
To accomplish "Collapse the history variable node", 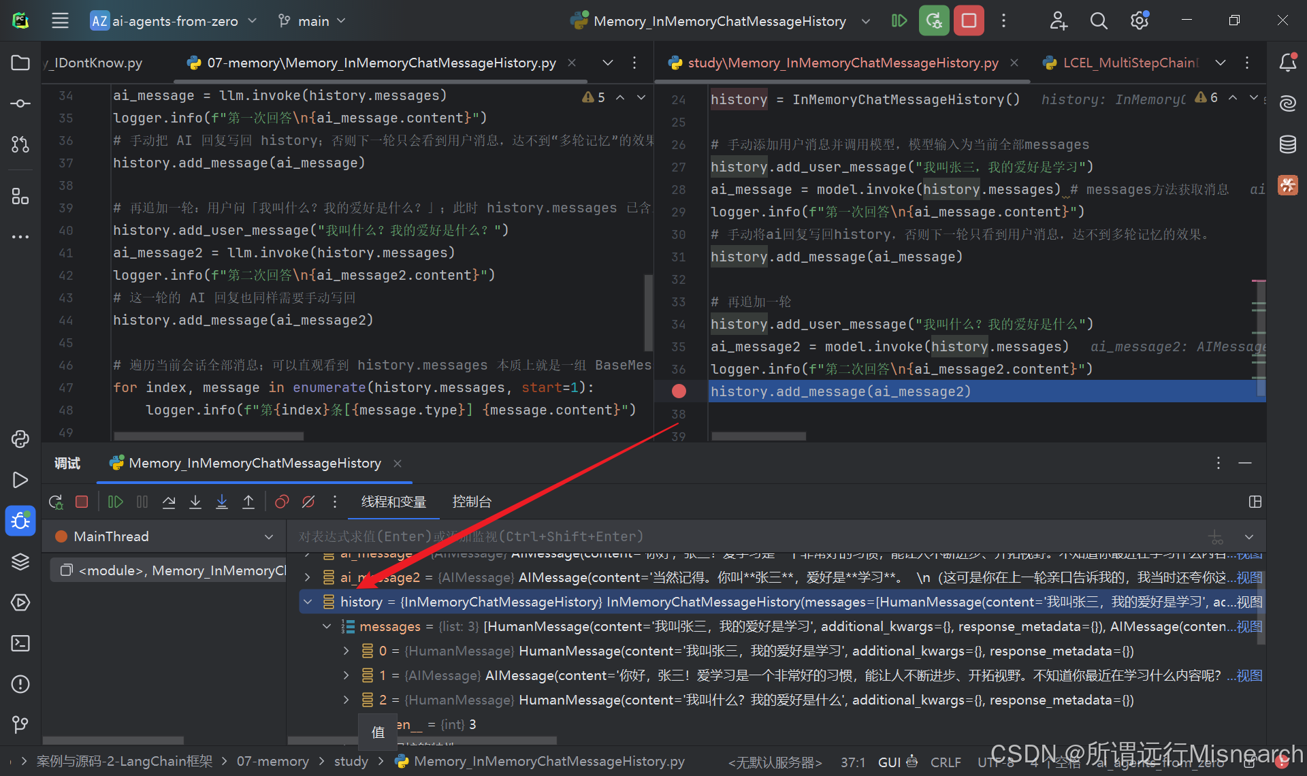I will [x=308, y=602].
